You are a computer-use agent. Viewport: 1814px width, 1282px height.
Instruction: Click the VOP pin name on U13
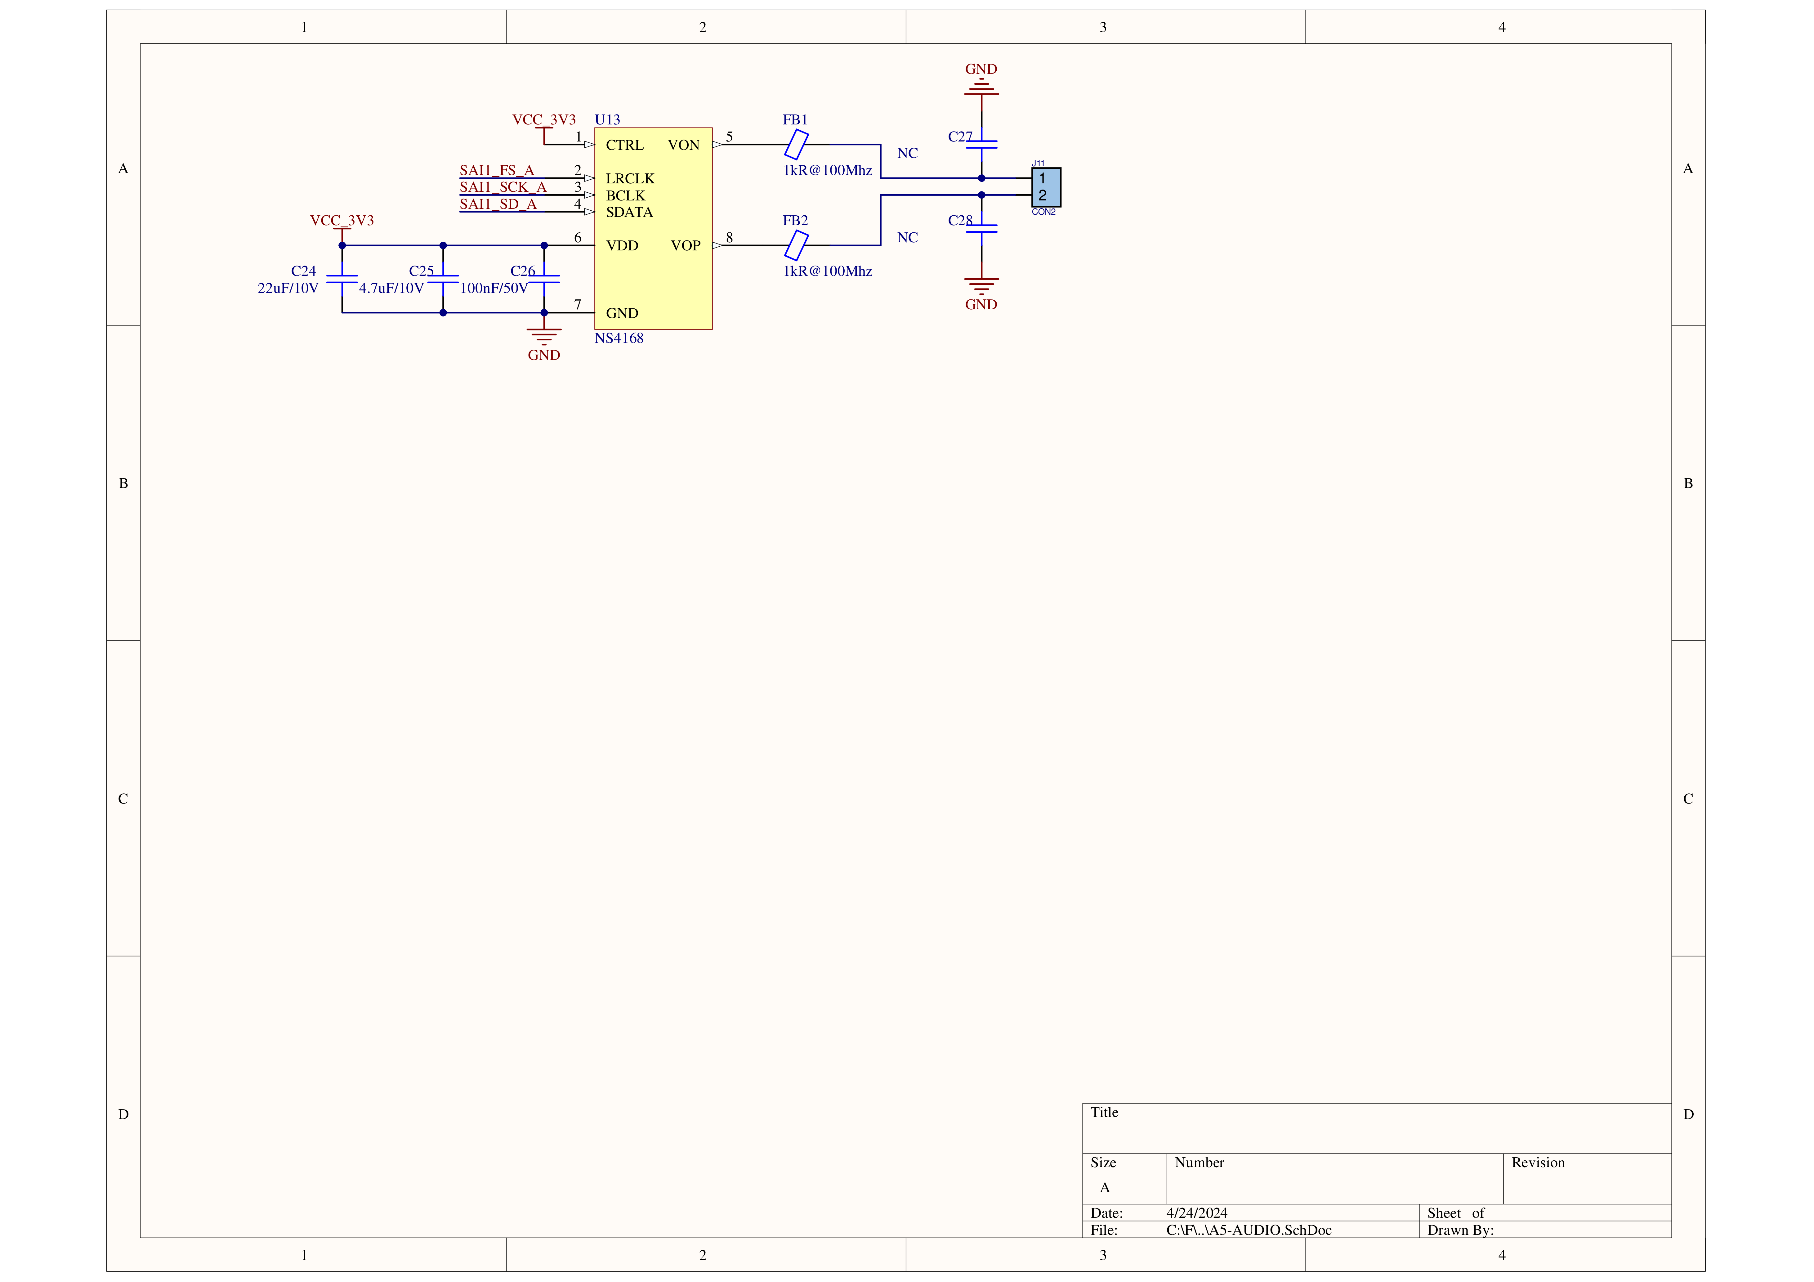pyautogui.click(x=686, y=246)
